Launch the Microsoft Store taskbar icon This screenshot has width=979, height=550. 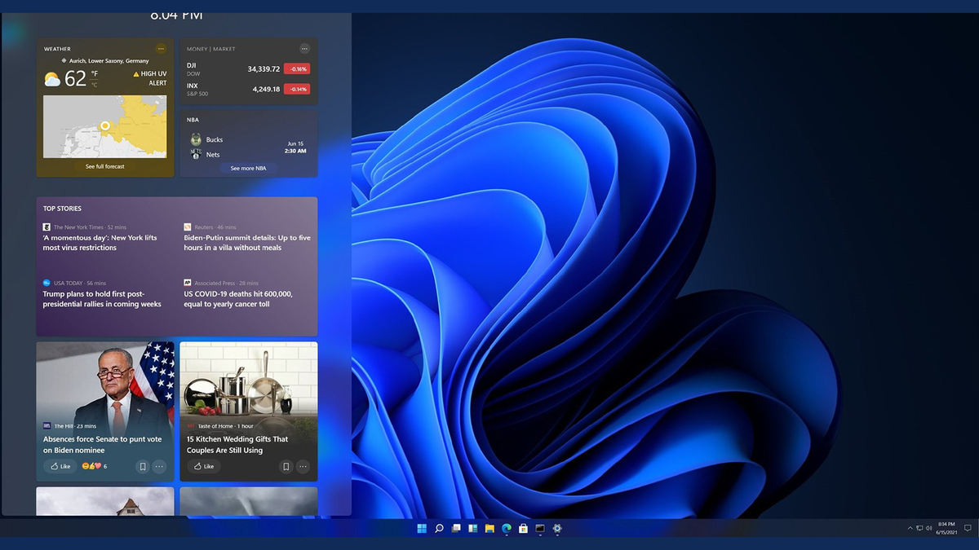click(523, 528)
